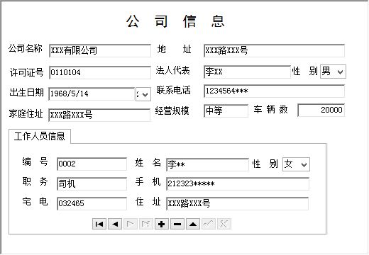This screenshot has height=255, width=369.
Task: Click the 宅电 field showing 032465
Action: [92, 203]
